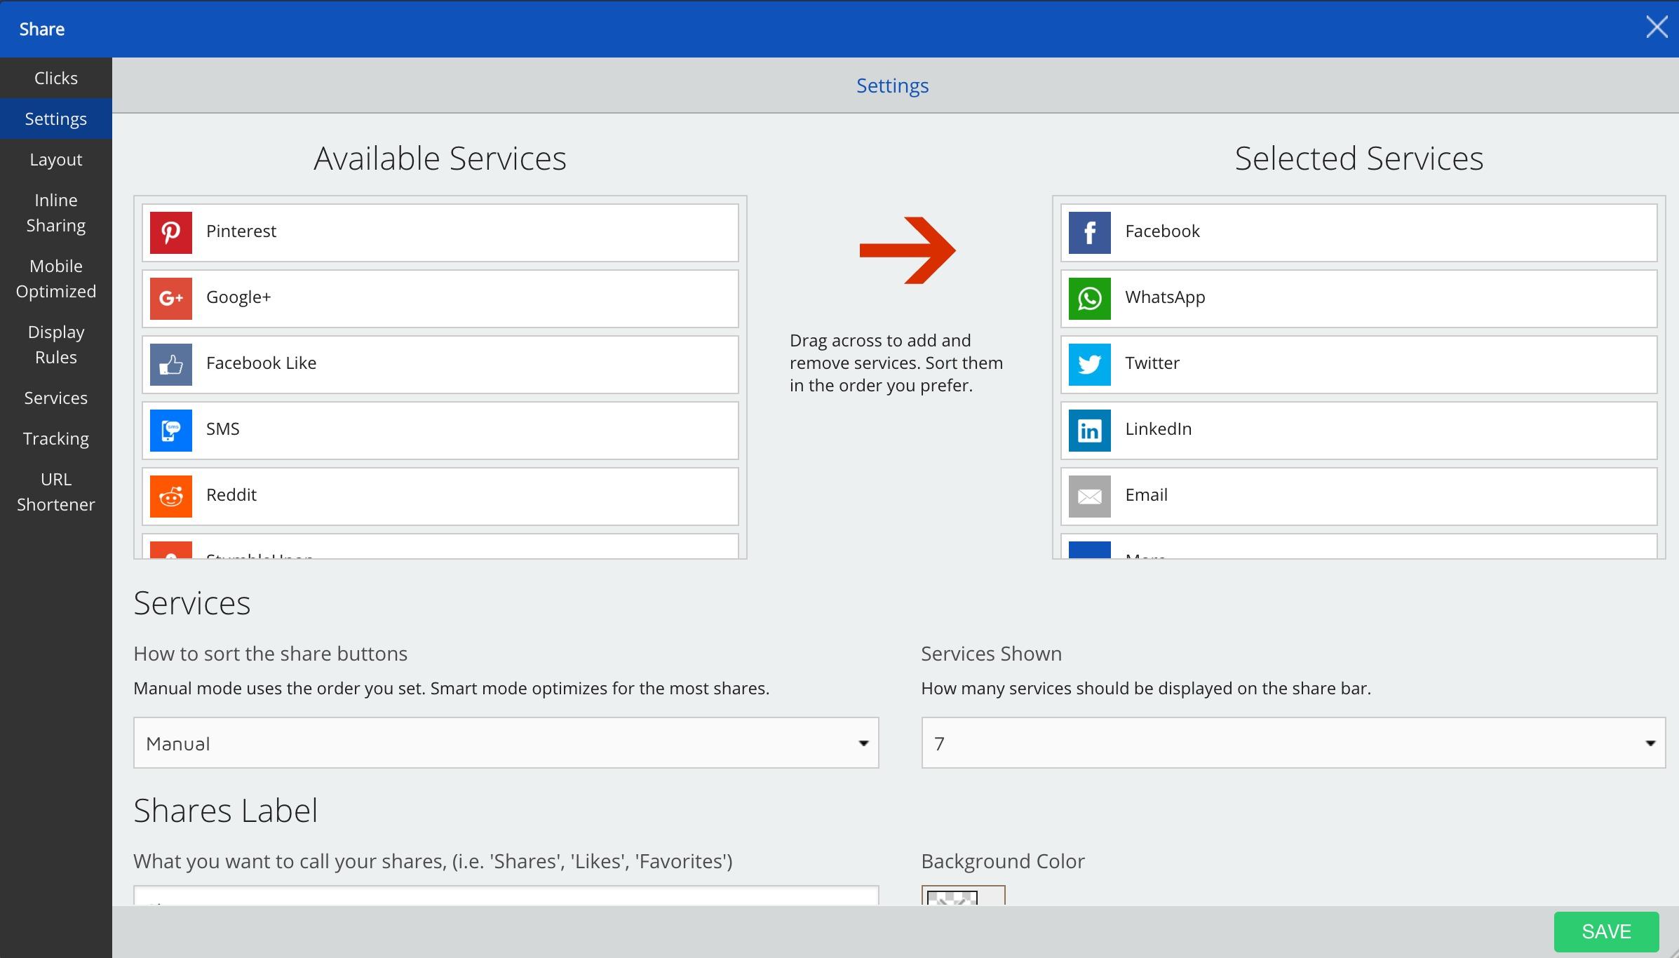Click the Settings header link
Viewport: 1679px width, 958px height.
pyautogui.click(x=892, y=86)
